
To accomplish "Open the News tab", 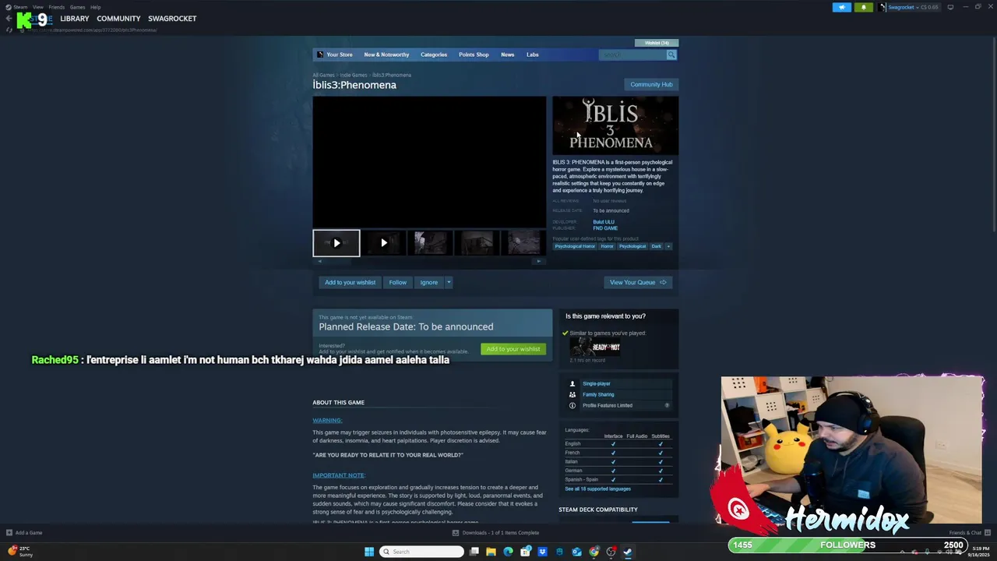I will (507, 55).
